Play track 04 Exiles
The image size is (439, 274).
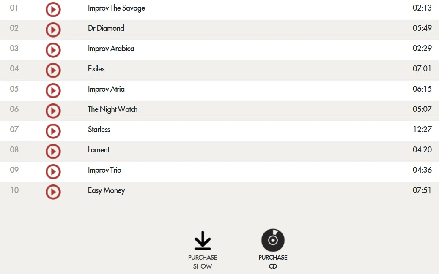(53, 71)
